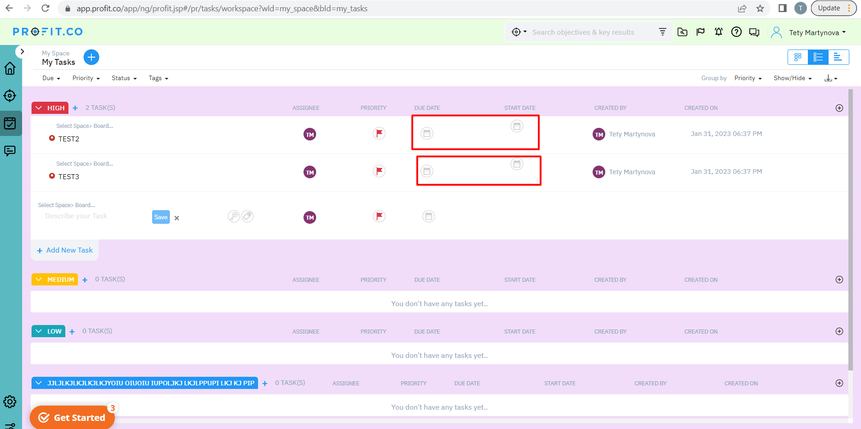Image resolution: width=861 pixels, height=429 pixels.
Task: Open the OKR target icon in sidebar
Action: click(10, 95)
